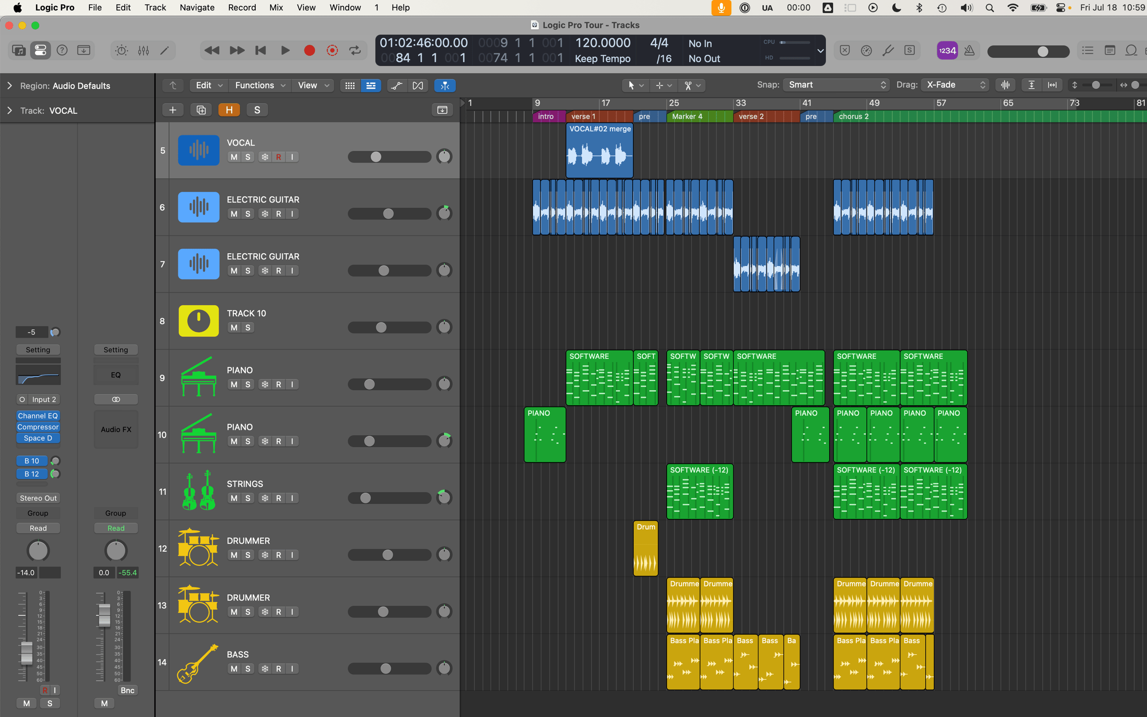
Task: Click the Record button in transport
Action: pyautogui.click(x=309, y=51)
